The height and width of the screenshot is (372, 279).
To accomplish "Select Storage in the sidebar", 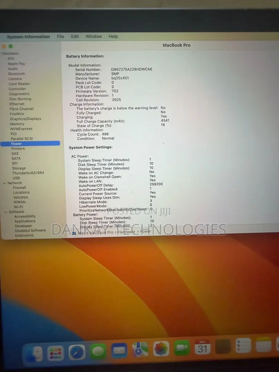I will point(19,168).
